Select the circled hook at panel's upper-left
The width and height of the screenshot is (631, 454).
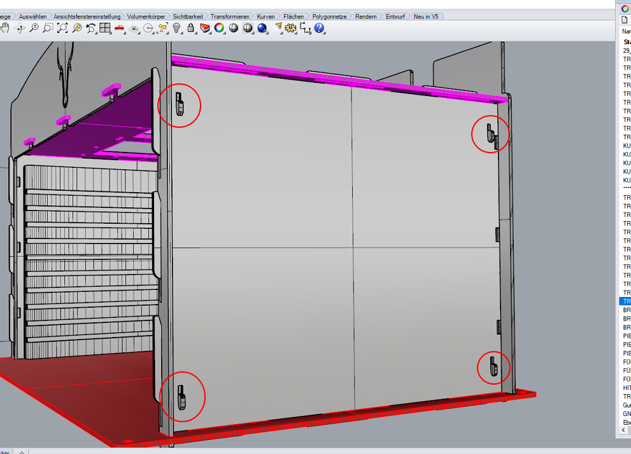coord(180,104)
